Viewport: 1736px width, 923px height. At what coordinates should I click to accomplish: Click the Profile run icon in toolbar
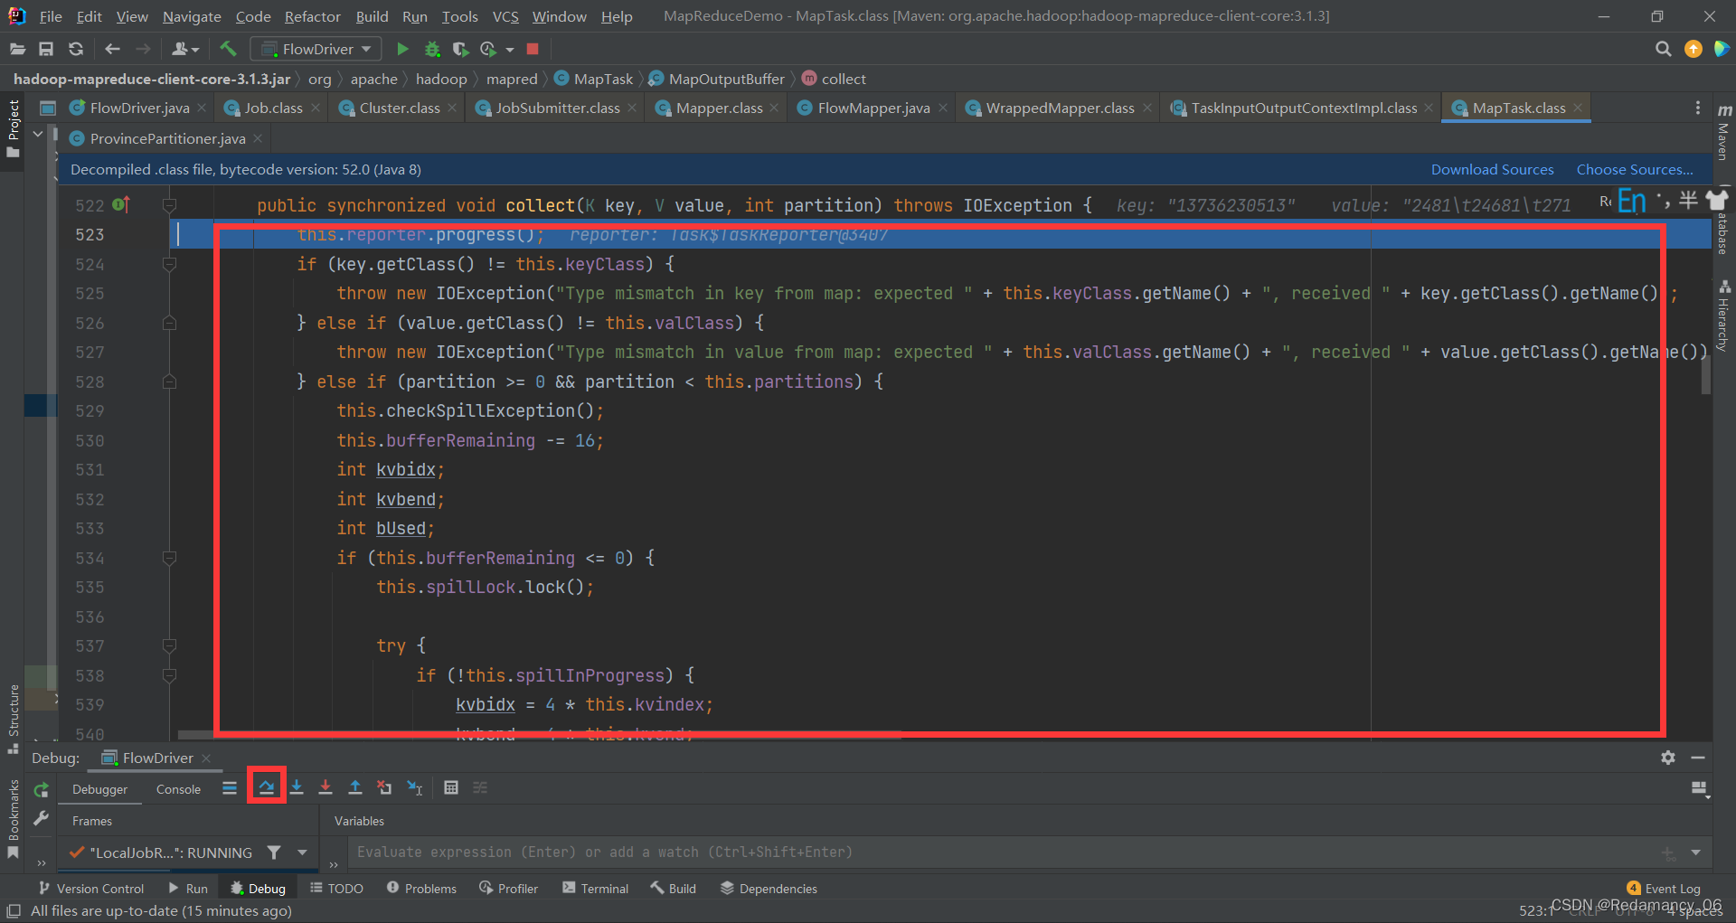pos(488,49)
